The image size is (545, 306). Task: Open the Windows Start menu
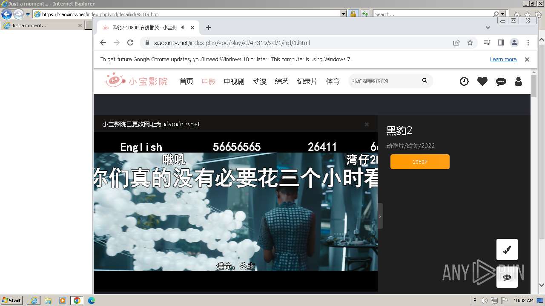pos(11,300)
